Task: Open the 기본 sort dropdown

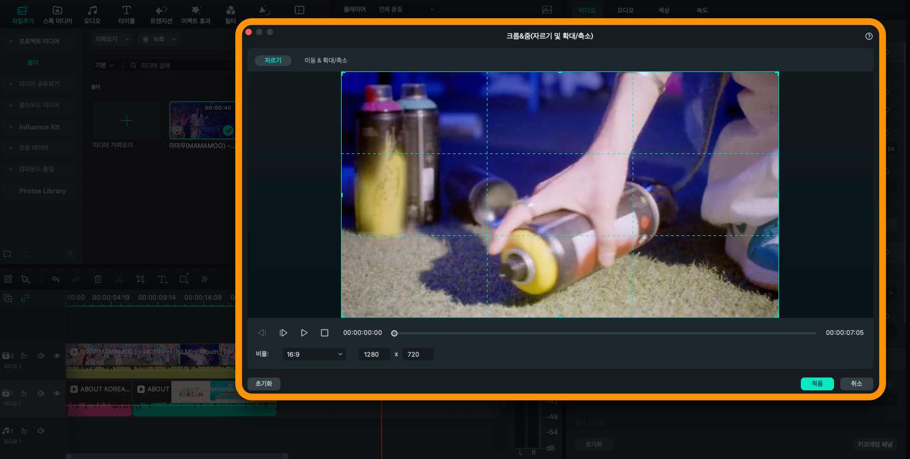Action: [x=104, y=65]
